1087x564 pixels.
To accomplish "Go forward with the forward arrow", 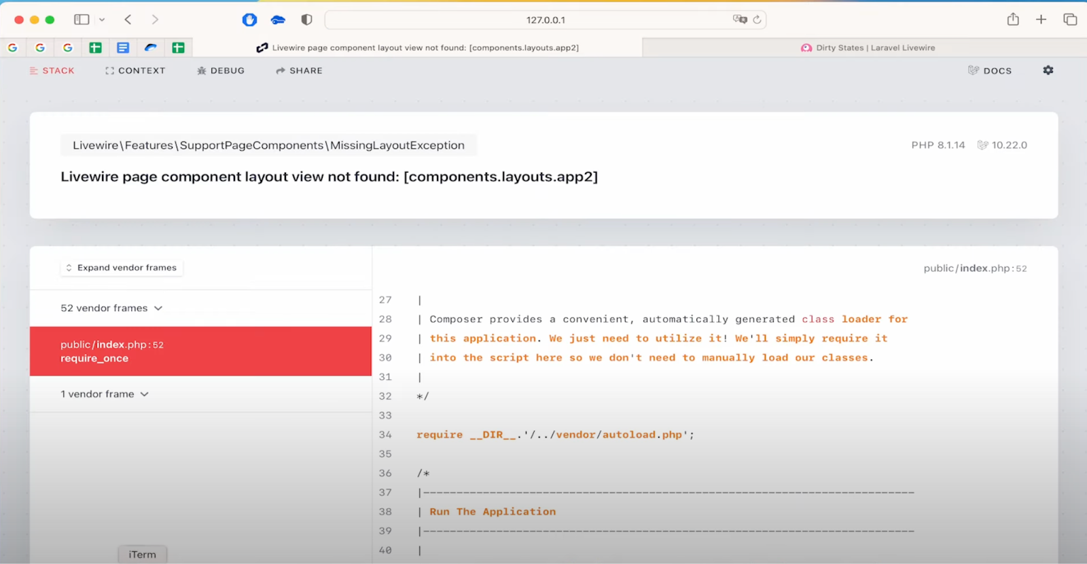I will pyautogui.click(x=155, y=20).
